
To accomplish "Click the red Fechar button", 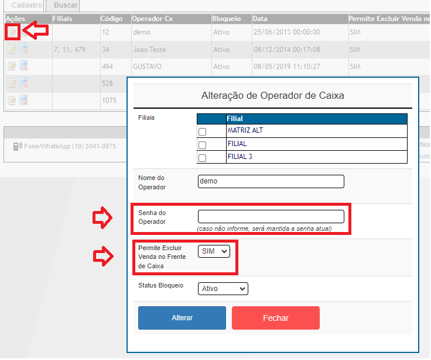I will (x=276, y=318).
